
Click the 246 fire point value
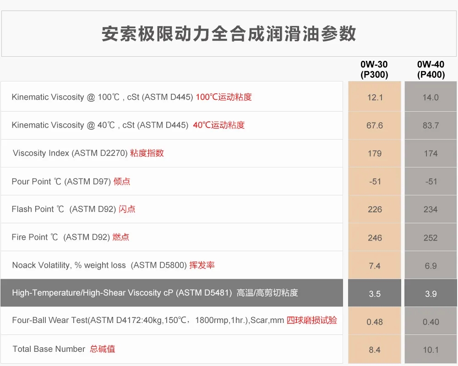click(x=375, y=238)
